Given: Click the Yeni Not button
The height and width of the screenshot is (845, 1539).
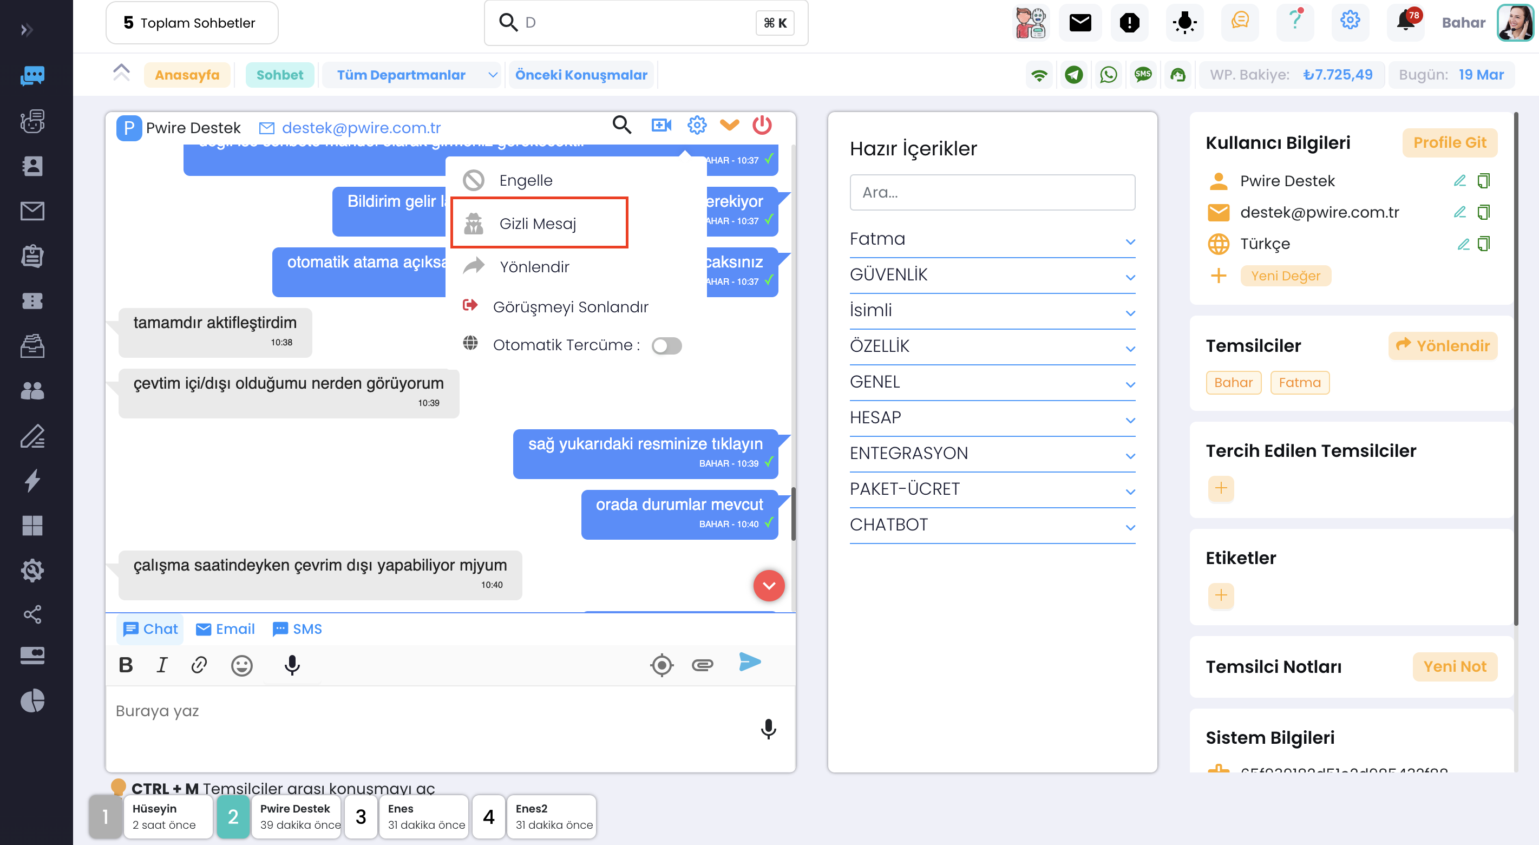Looking at the screenshot, I should (1455, 666).
